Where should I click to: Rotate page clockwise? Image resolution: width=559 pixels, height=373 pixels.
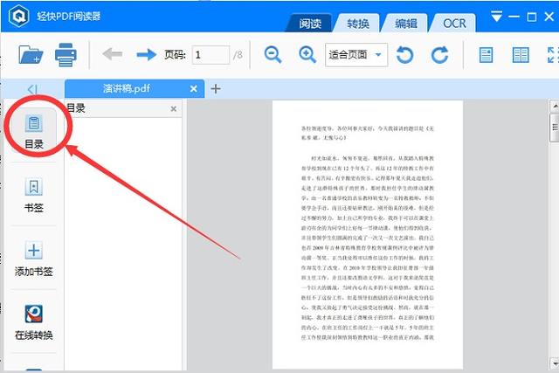[x=439, y=55]
